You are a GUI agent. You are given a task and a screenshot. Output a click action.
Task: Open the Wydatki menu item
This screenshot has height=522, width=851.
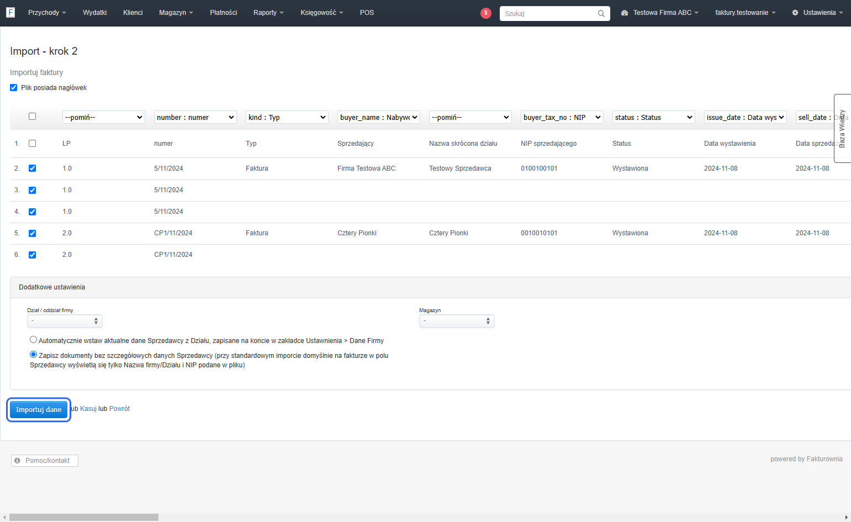[94, 12]
